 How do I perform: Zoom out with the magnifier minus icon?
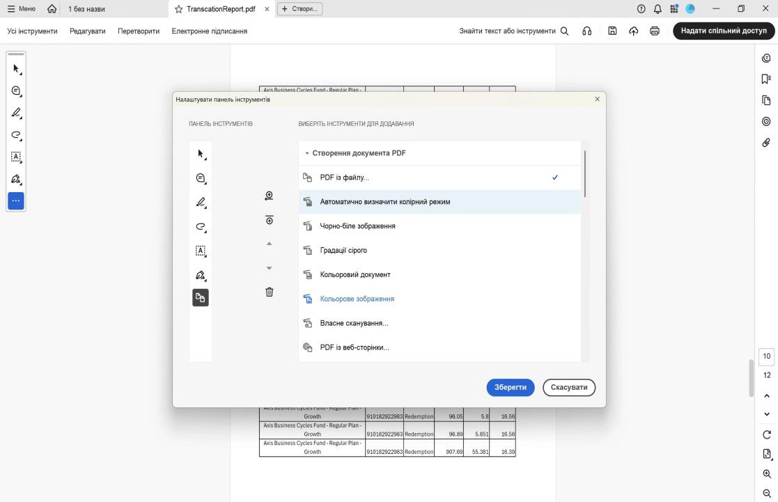point(767,493)
